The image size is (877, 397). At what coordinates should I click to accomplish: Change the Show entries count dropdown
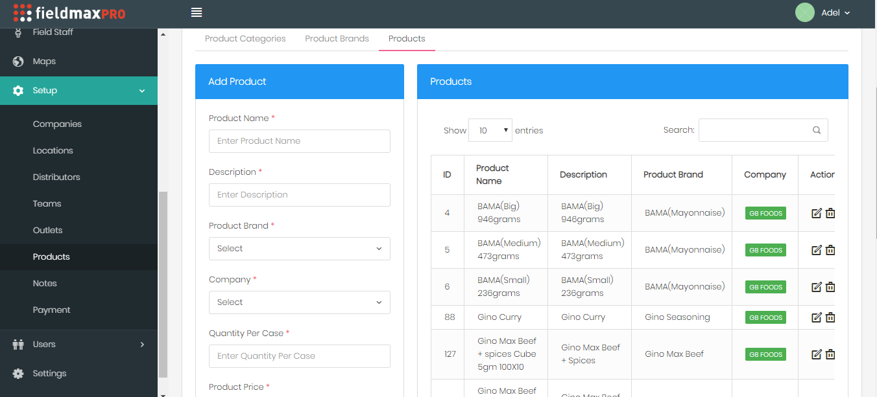490,130
